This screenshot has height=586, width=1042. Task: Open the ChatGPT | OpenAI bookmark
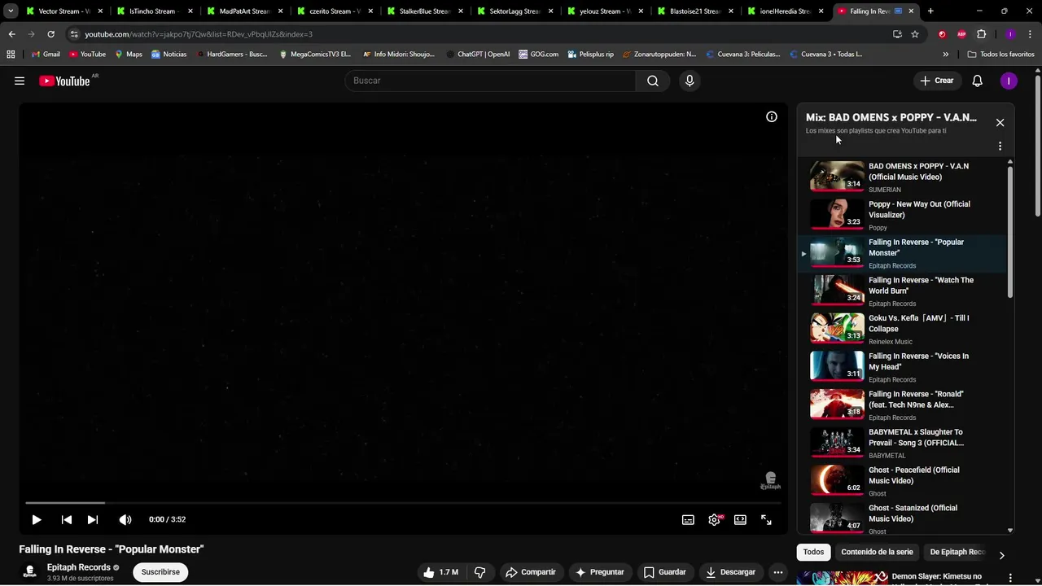click(x=478, y=54)
